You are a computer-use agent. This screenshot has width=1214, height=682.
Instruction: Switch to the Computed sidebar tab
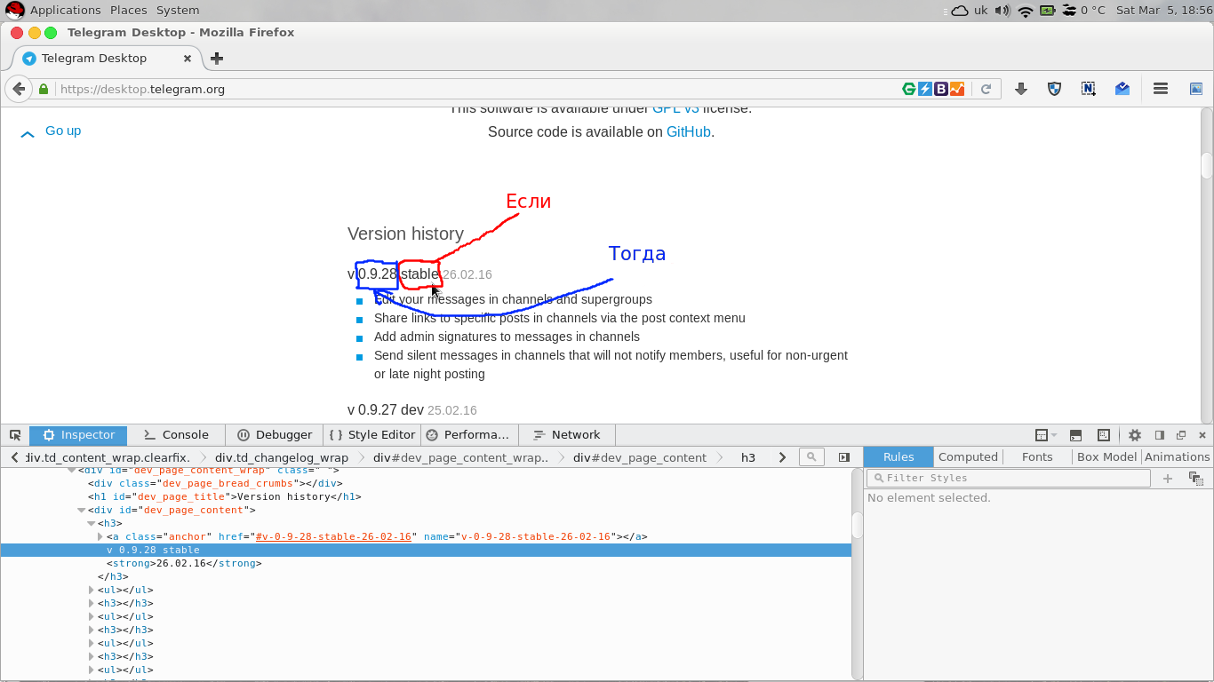click(968, 457)
